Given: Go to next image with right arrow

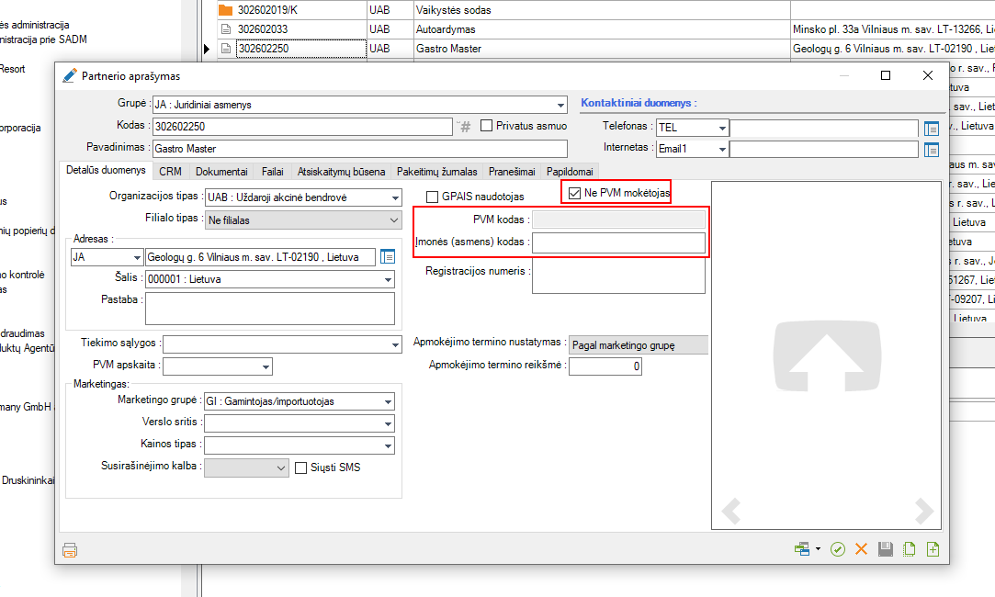Looking at the screenshot, I should [924, 511].
